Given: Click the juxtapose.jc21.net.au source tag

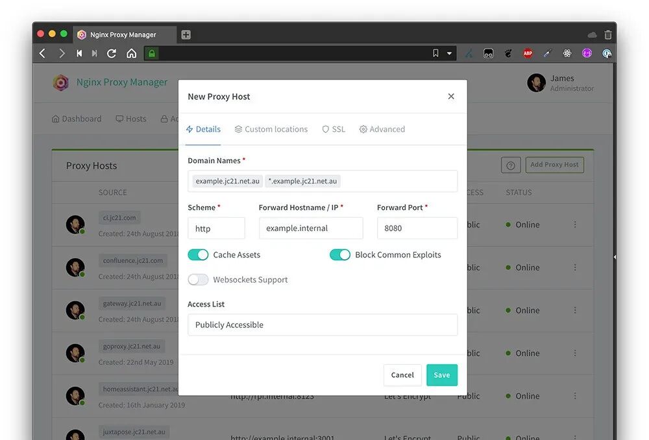Looking at the screenshot, I should click(x=134, y=432).
